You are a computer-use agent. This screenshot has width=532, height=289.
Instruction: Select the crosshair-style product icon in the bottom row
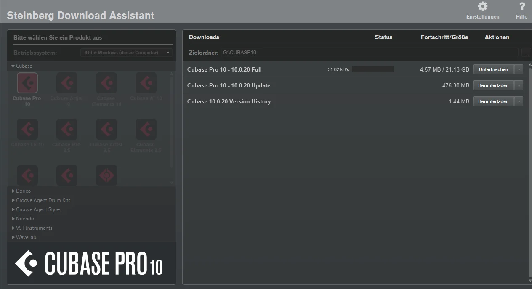click(x=106, y=175)
